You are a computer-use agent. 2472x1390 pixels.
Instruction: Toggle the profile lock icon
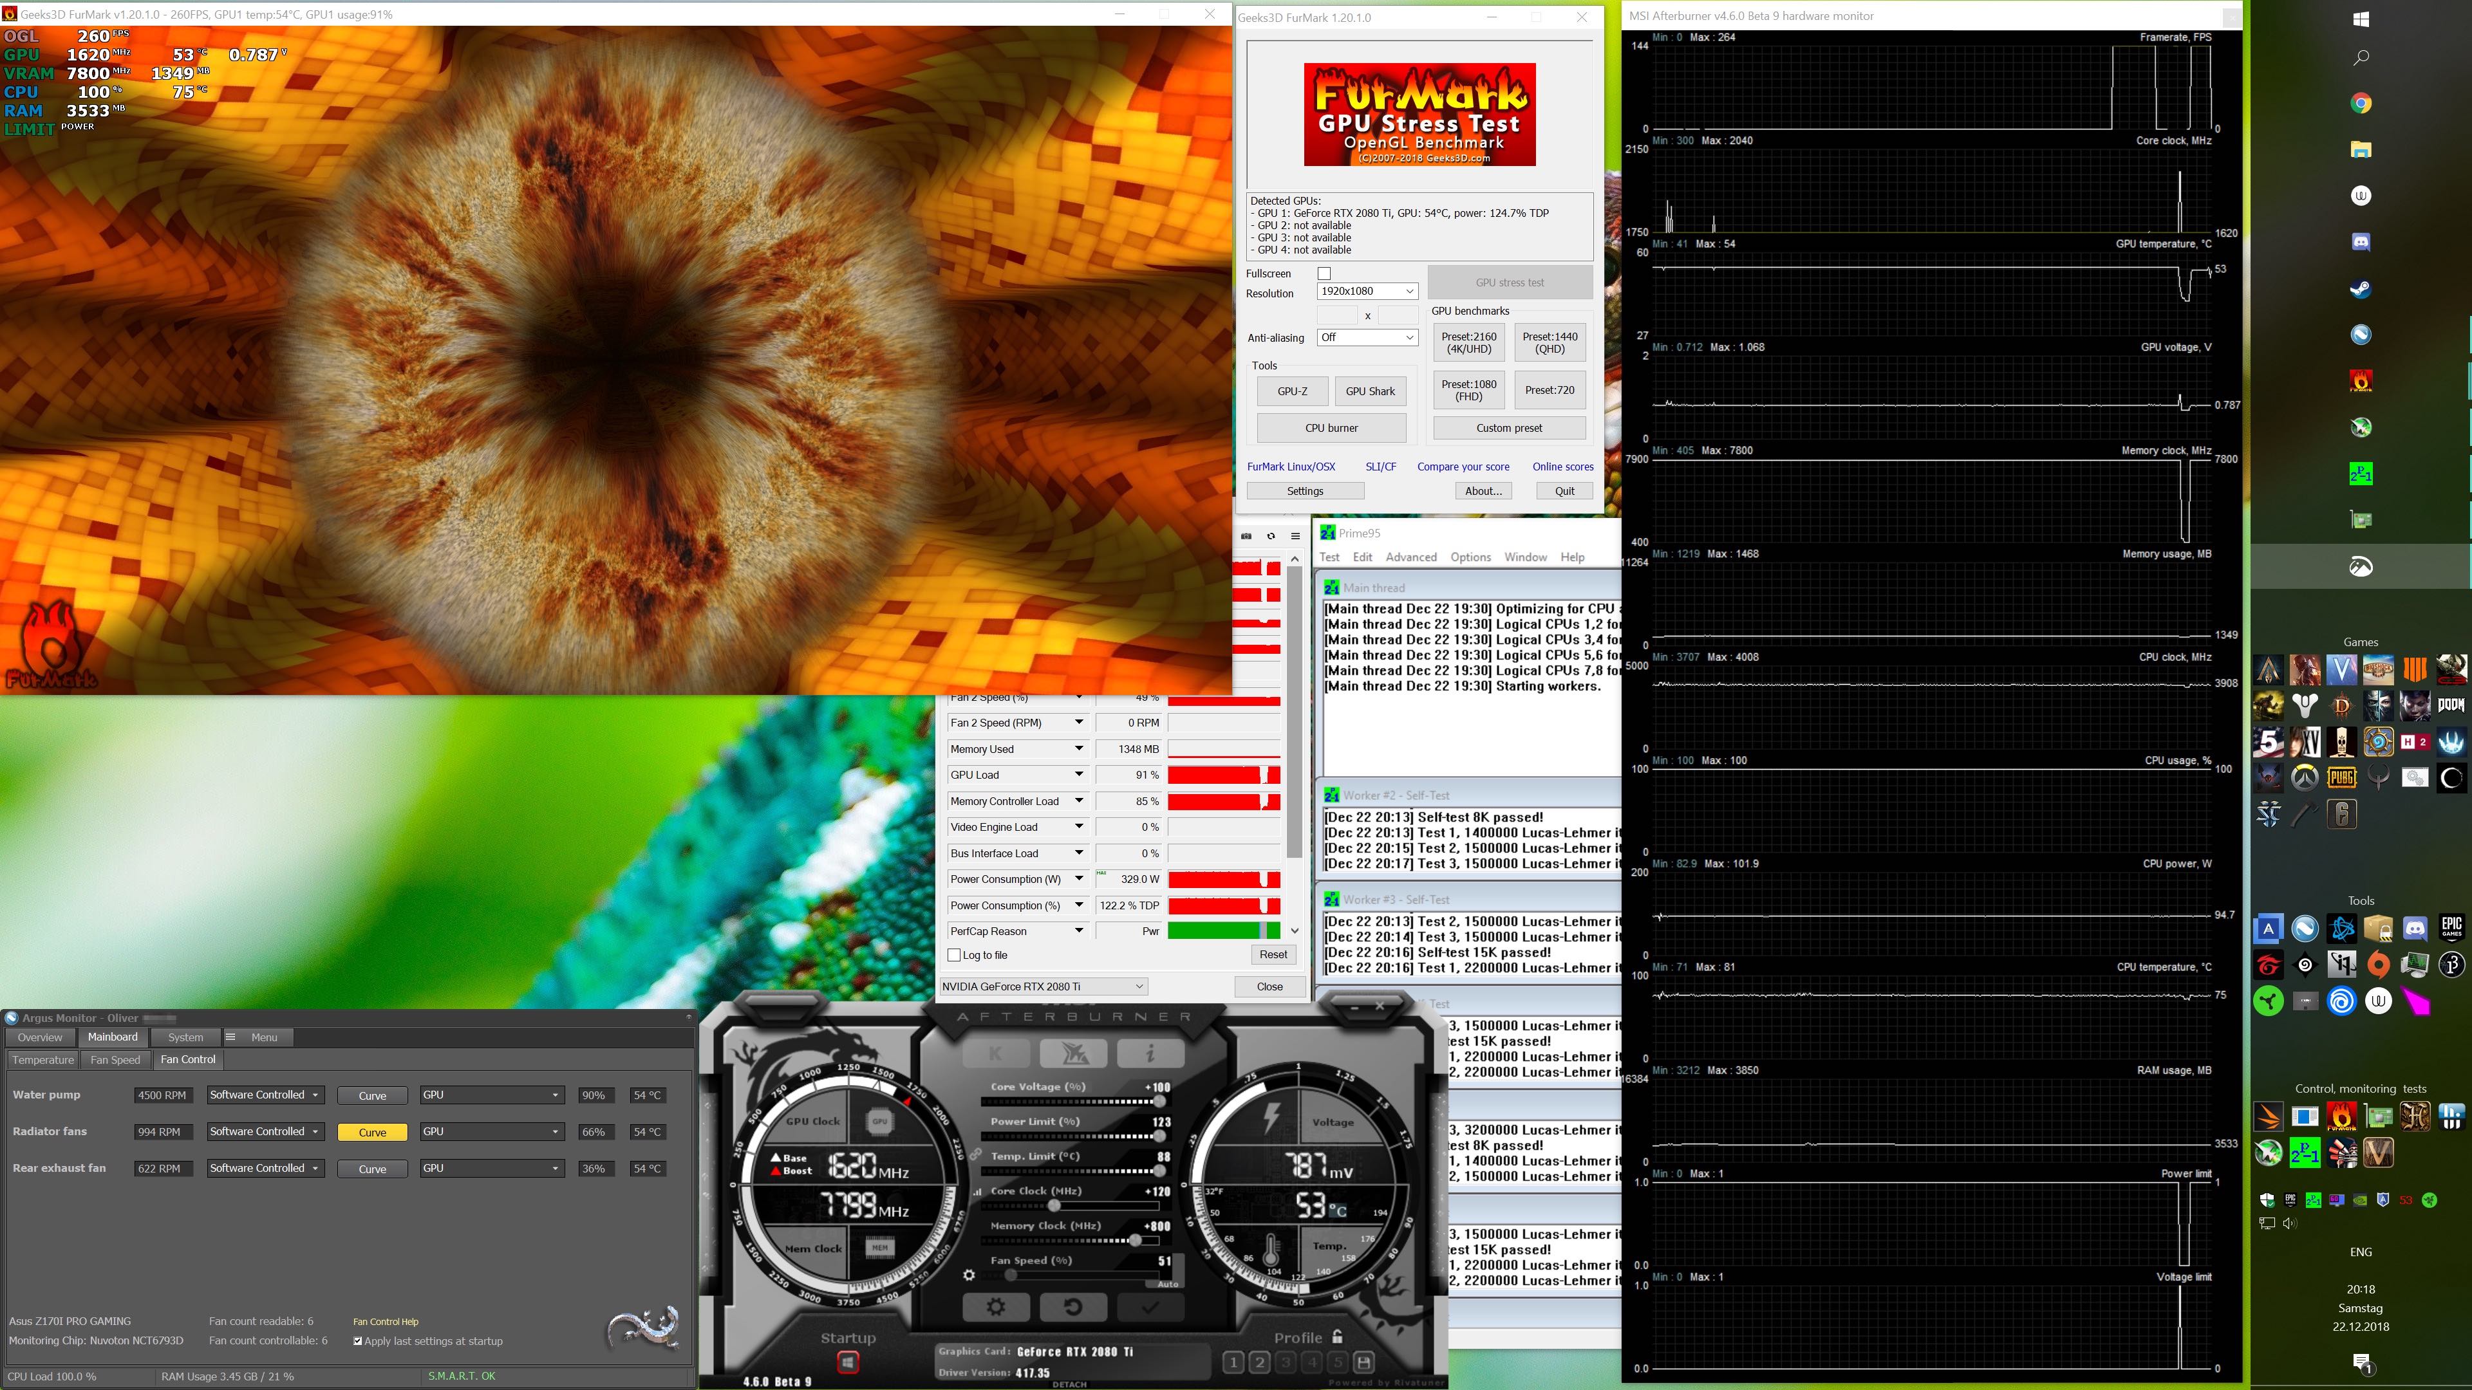pyautogui.click(x=1338, y=1337)
